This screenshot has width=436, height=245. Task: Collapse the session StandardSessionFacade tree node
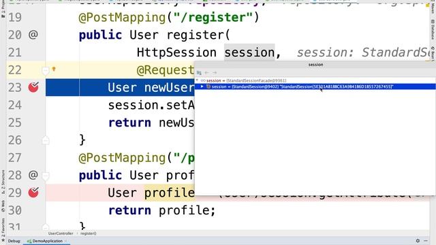197,80
